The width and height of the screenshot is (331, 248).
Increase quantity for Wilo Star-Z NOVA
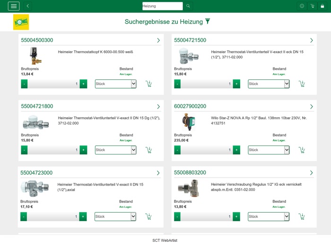click(x=236, y=150)
